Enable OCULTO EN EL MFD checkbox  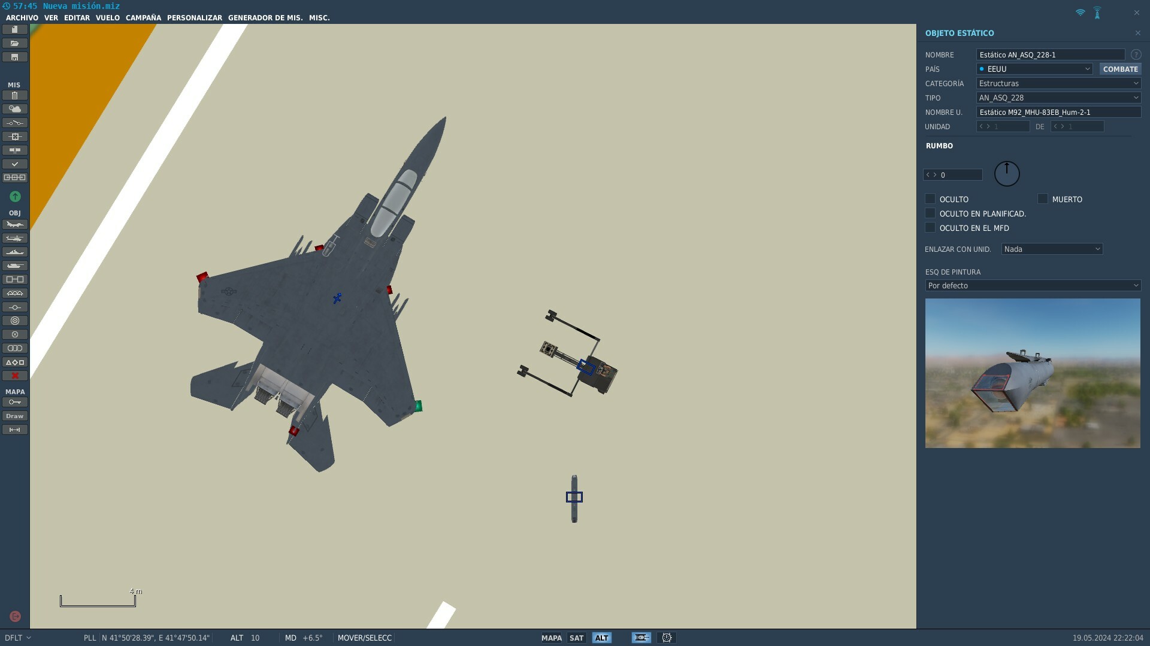click(x=930, y=227)
